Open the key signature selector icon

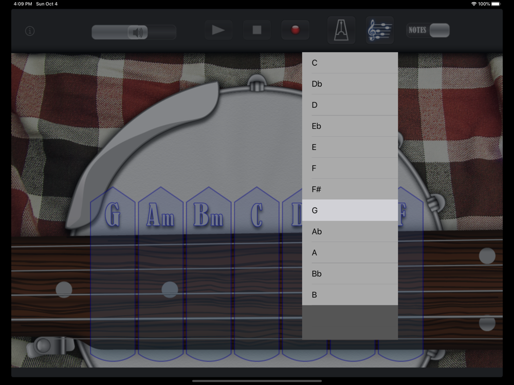click(x=380, y=30)
